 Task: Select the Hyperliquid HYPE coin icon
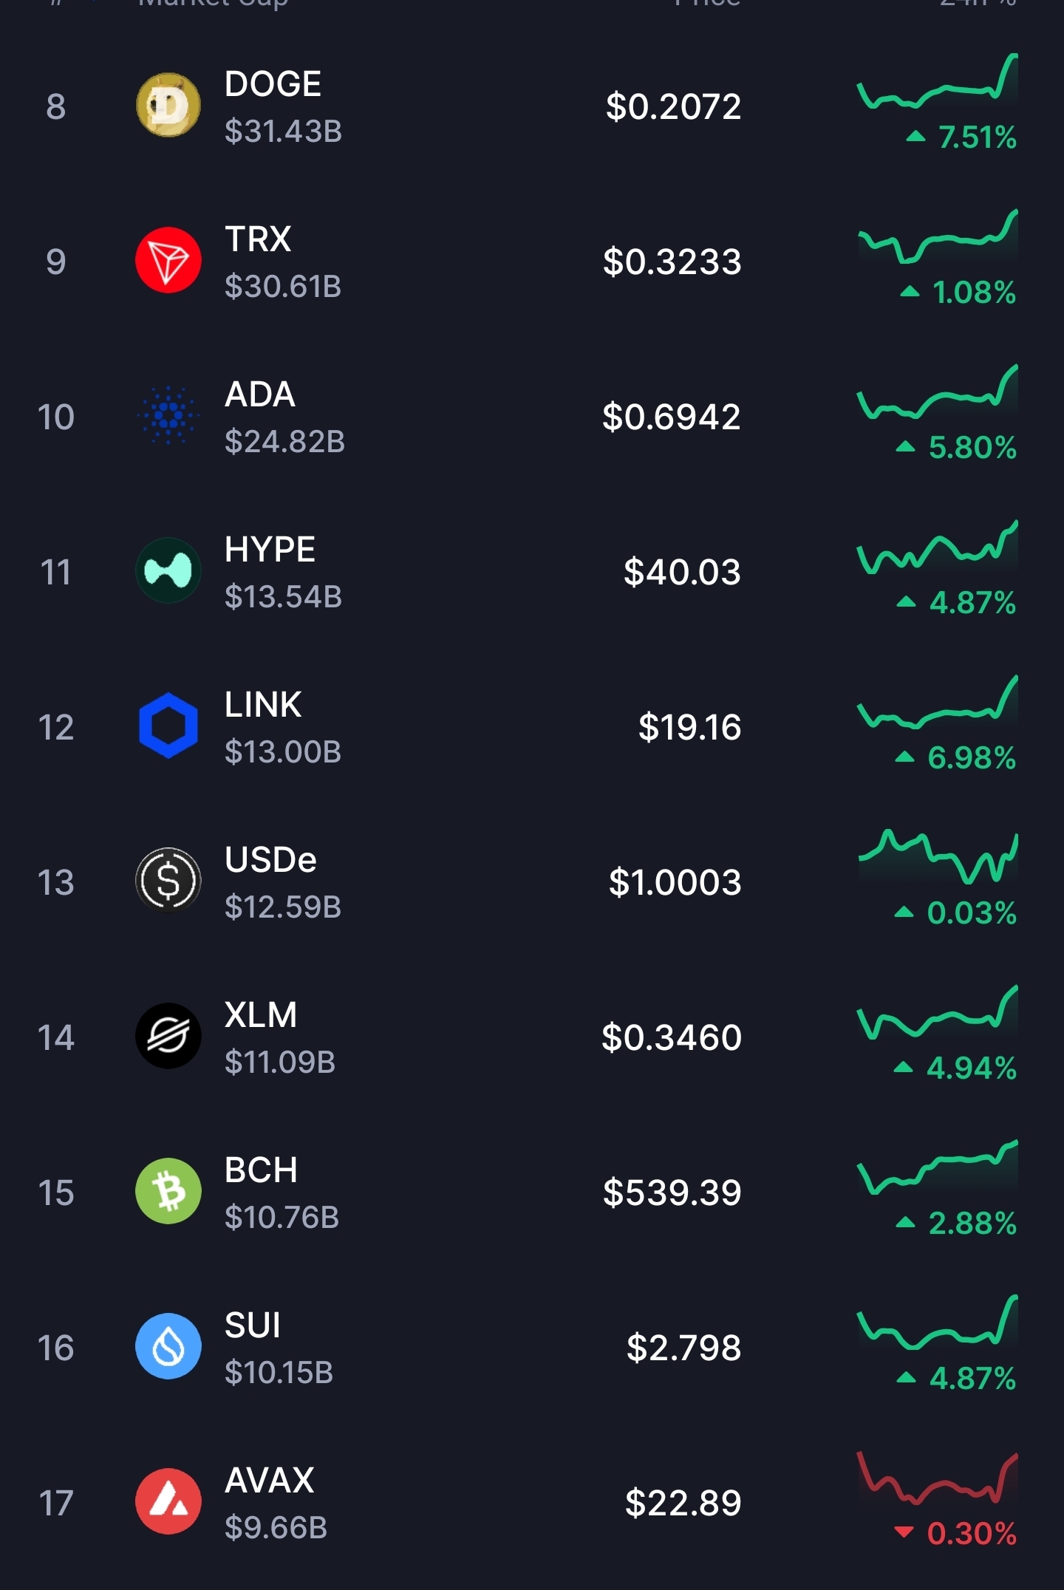pos(168,571)
